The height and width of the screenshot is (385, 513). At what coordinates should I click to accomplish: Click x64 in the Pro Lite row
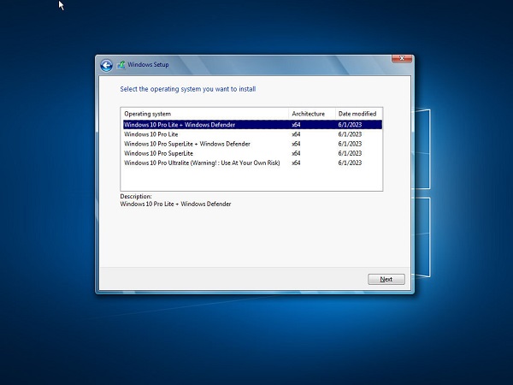pos(296,134)
